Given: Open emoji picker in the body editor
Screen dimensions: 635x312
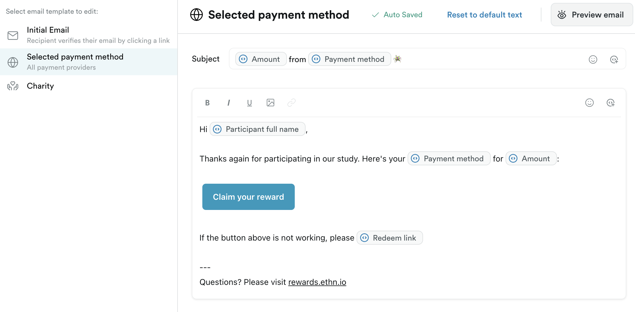Looking at the screenshot, I should [590, 103].
